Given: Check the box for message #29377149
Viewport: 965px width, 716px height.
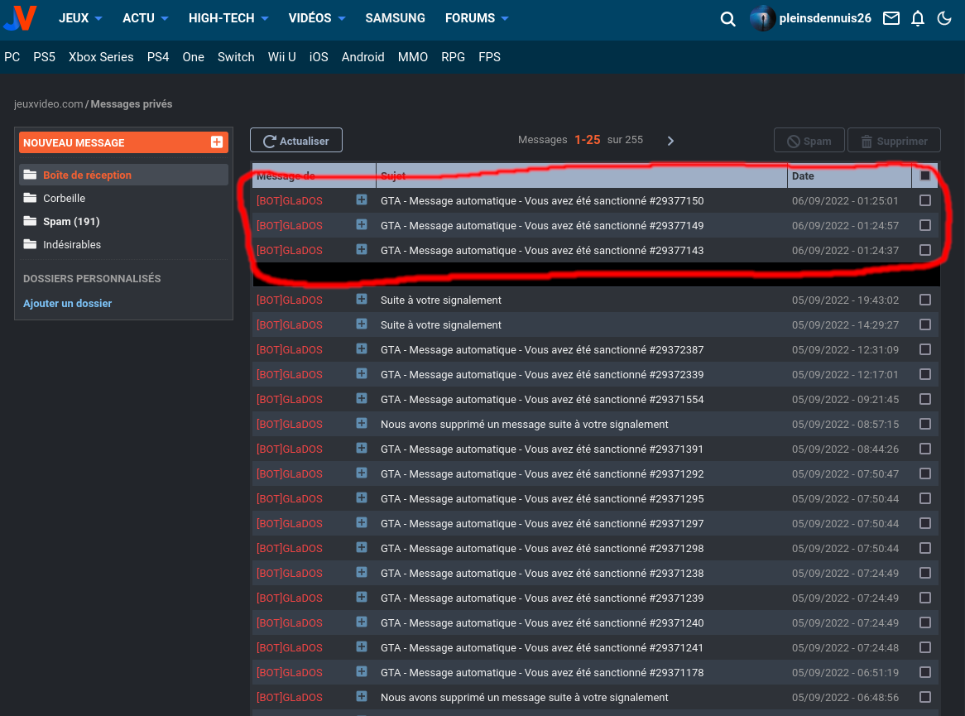Looking at the screenshot, I should (x=925, y=224).
